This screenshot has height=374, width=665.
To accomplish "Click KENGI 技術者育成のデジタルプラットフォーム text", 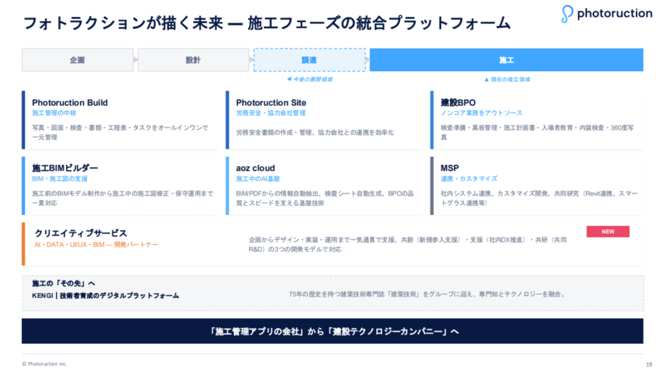I will click(x=106, y=295).
